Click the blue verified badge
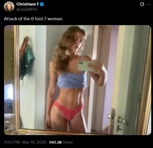 [x=42, y=4]
